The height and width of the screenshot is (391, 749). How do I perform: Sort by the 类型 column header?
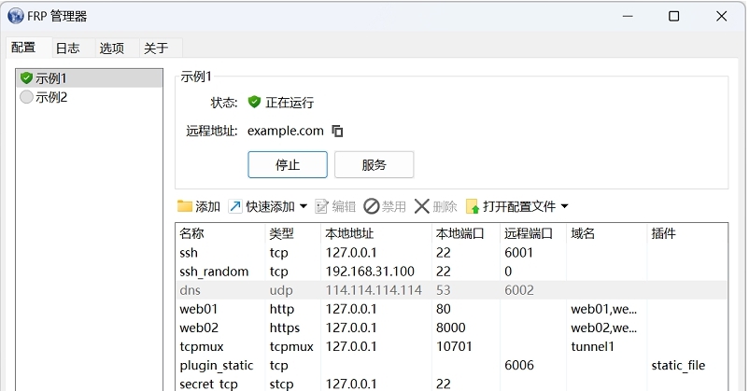293,233
